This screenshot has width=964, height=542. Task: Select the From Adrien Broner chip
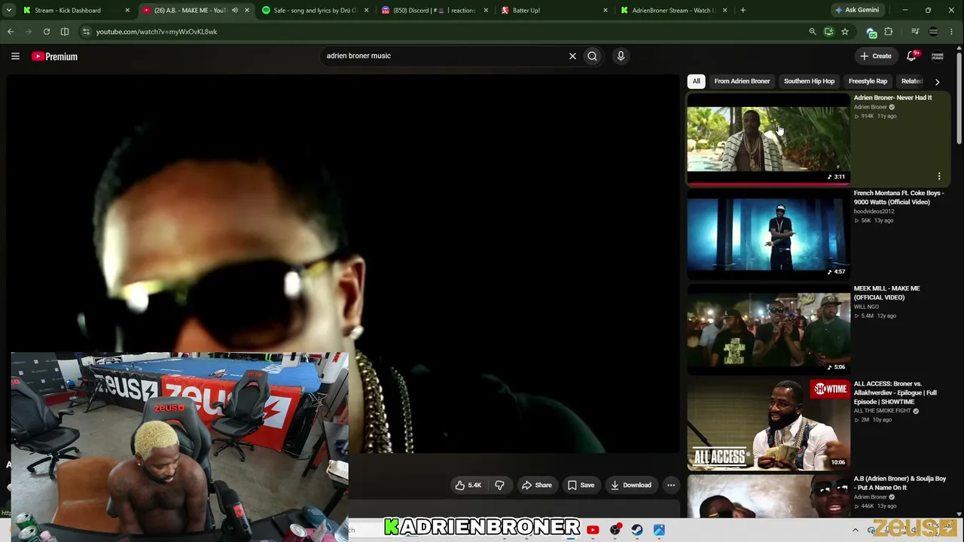(742, 81)
